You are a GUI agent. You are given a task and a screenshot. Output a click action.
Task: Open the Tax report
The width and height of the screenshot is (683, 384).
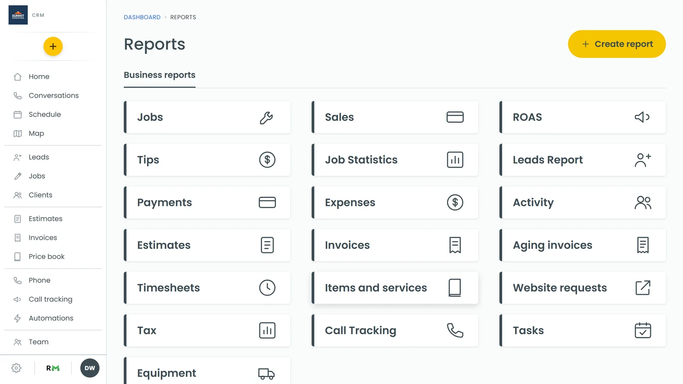tap(207, 331)
